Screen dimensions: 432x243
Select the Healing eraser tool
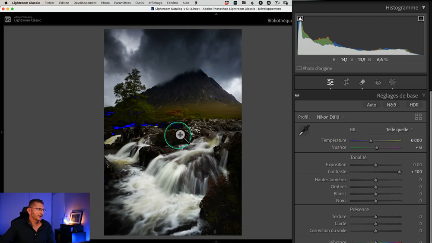[x=362, y=82]
